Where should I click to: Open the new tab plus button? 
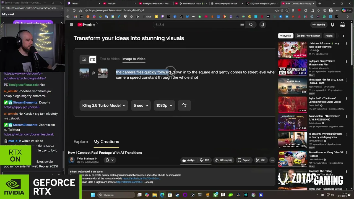[320, 4]
